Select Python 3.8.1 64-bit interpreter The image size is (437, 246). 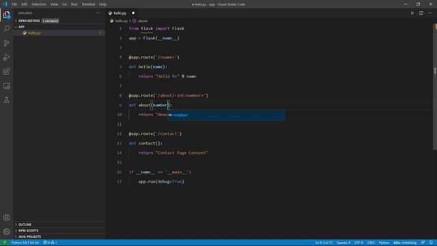25,243
